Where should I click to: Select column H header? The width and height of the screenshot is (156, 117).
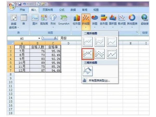131,43
